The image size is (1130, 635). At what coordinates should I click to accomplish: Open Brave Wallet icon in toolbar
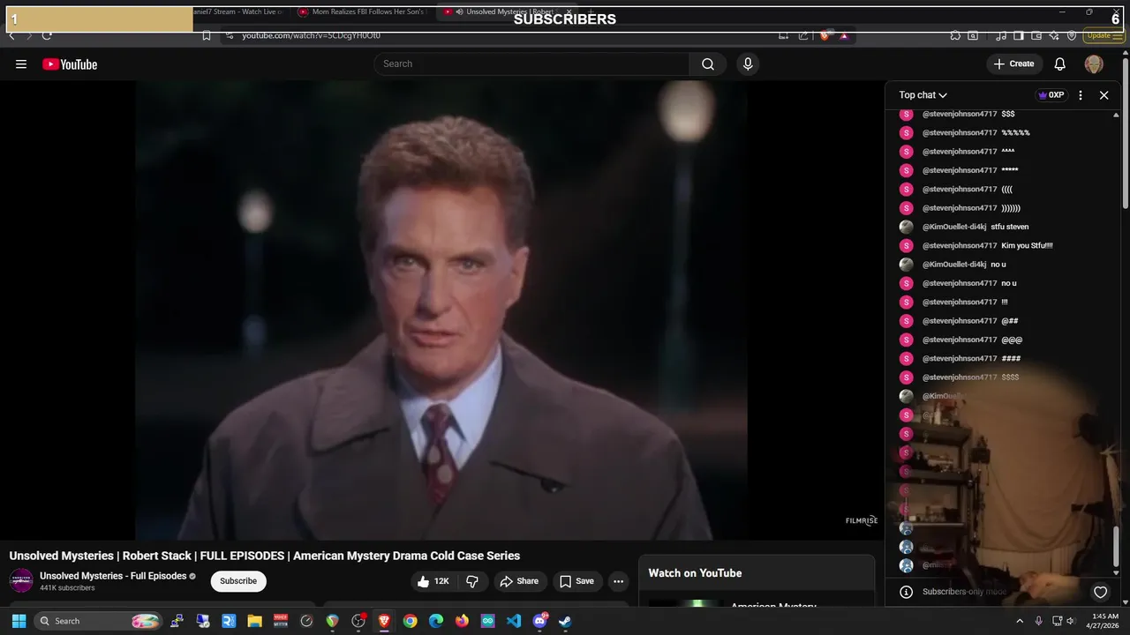point(1036,35)
